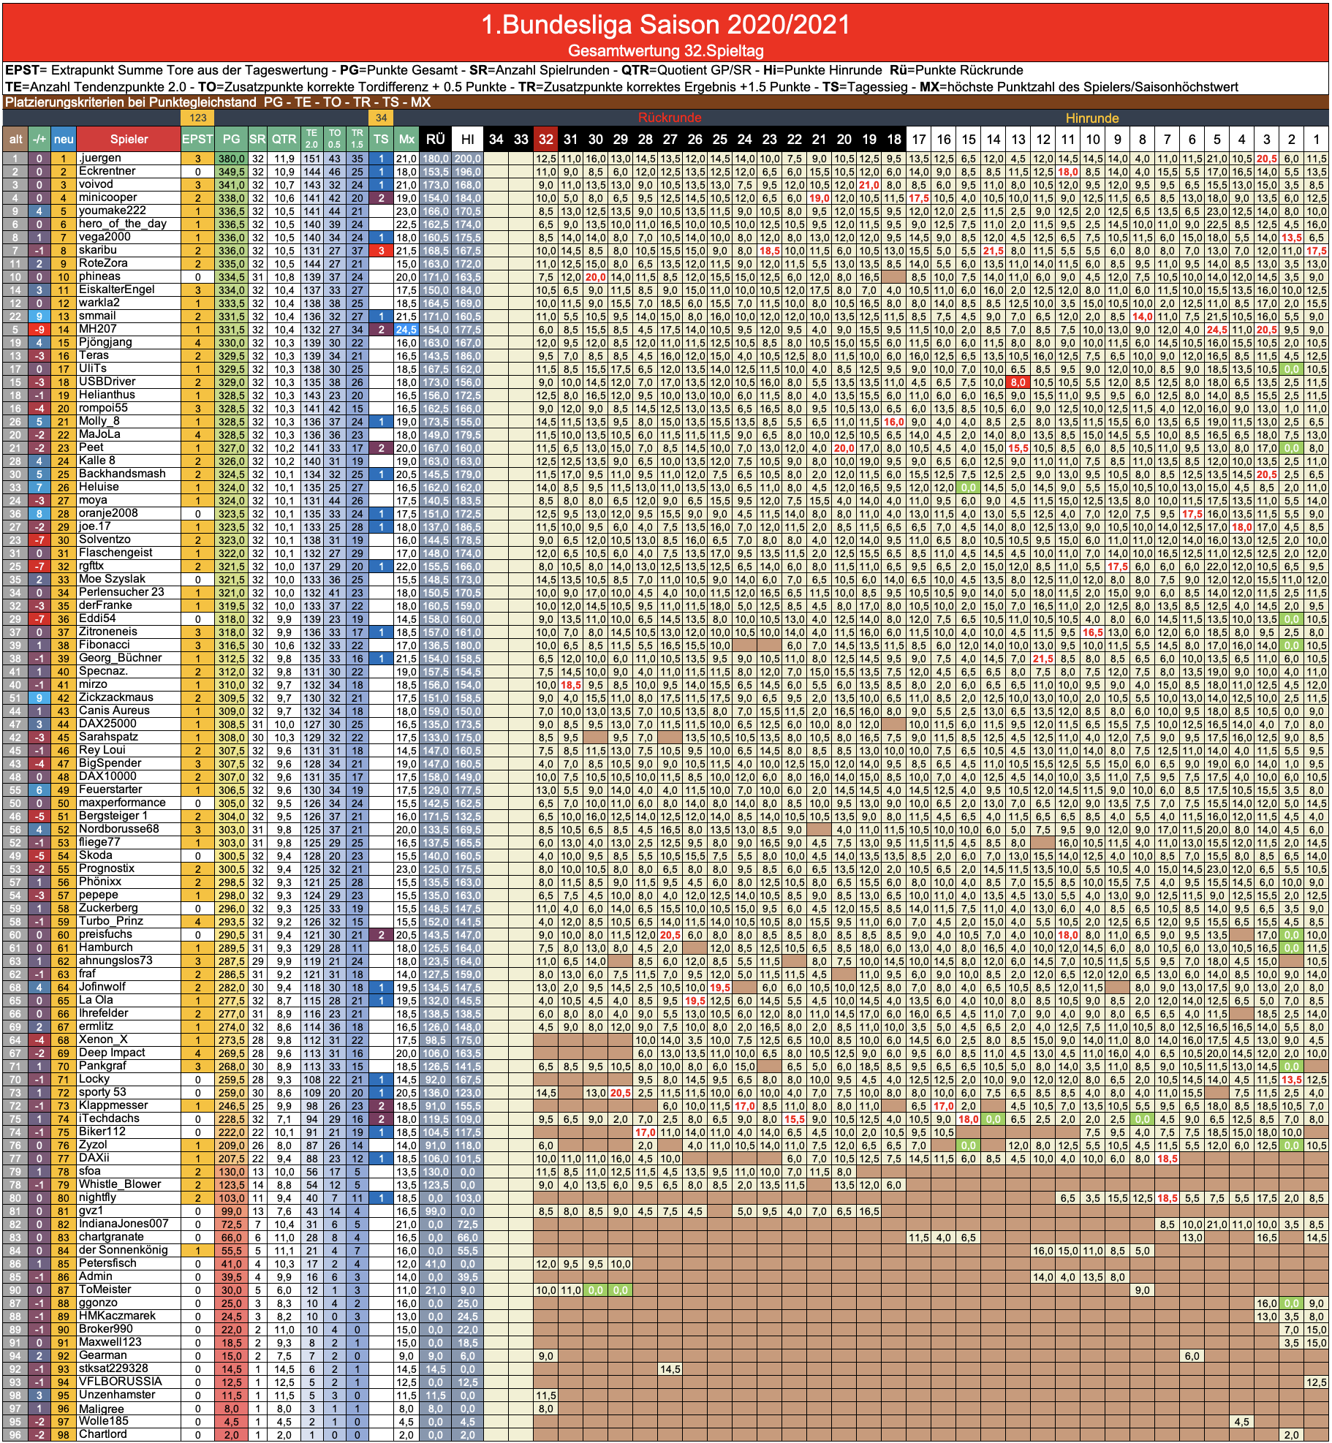1332x1443 pixels.
Task: Select player 'minicooper'
Action: [129, 197]
